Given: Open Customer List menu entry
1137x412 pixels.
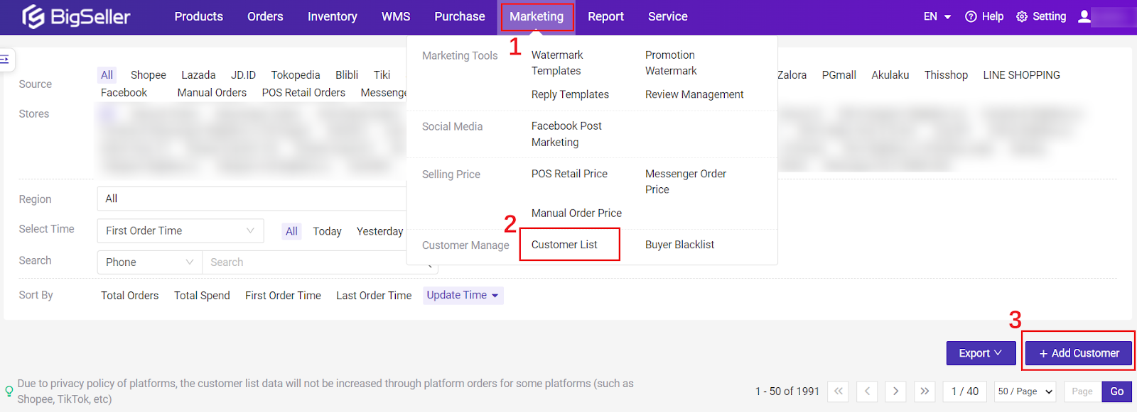Looking at the screenshot, I should tap(564, 245).
